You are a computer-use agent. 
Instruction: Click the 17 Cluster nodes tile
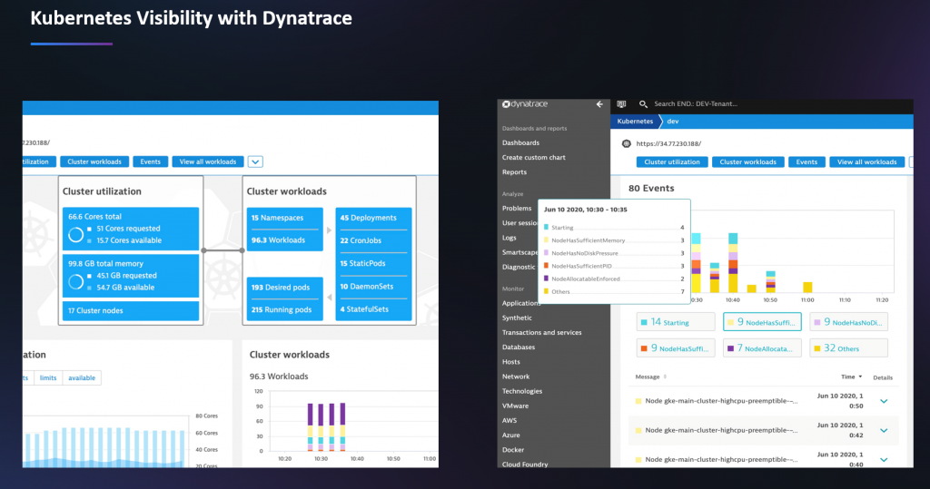[x=131, y=310]
